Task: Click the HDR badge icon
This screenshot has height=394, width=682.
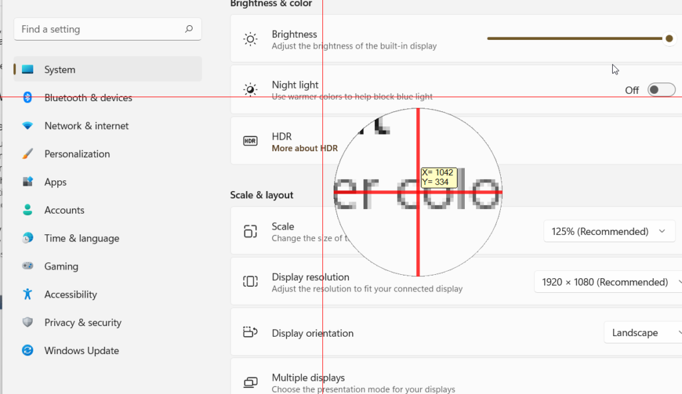Action: [x=250, y=141]
